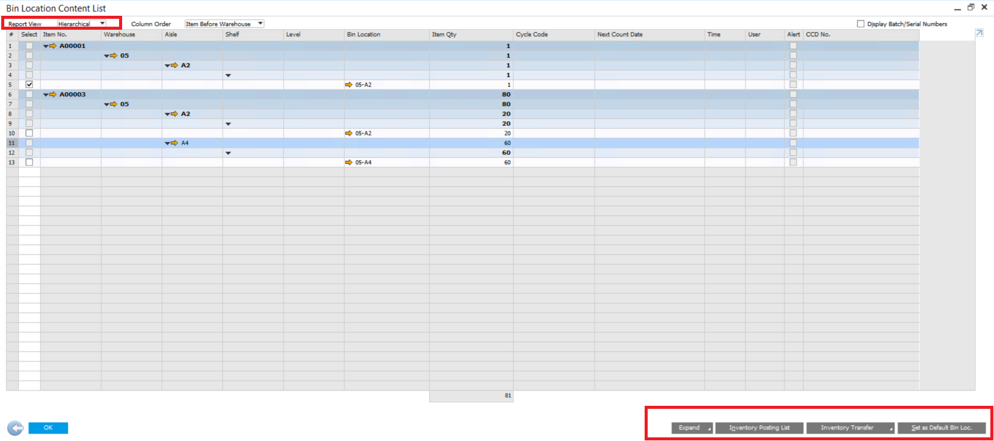Open link arrow for bin 05-A4 in row 13
Viewport: 994px width, 441px height.
(349, 163)
